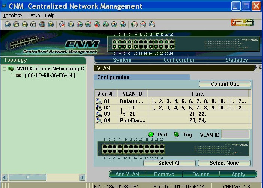Open the Help menu
263x188 pixels.
50,15
